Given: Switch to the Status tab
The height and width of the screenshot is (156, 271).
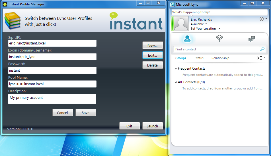Looking at the screenshot, I should (x=199, y=58).
